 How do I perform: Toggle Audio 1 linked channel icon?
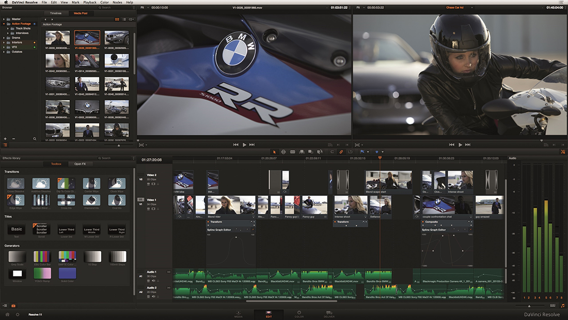click(x=168, y=272)
